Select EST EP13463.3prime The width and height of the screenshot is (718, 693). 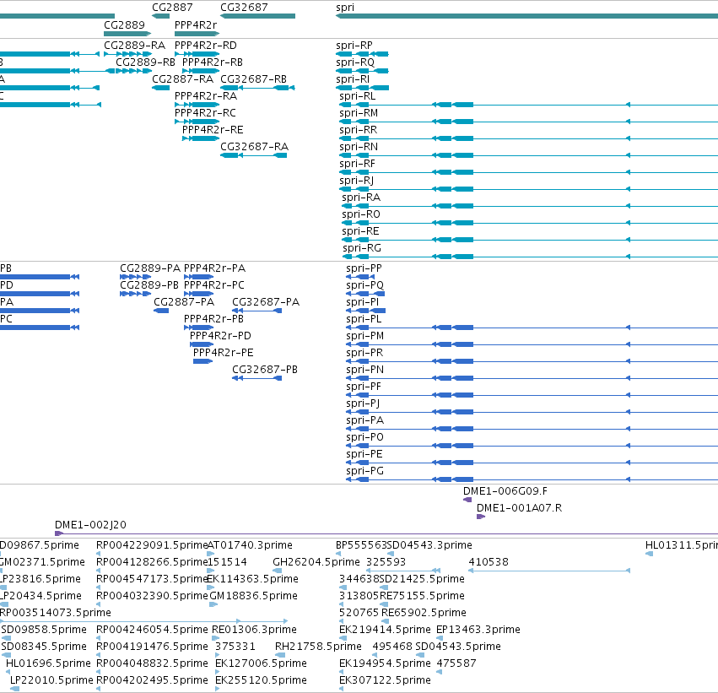click(x=478, y=631)
